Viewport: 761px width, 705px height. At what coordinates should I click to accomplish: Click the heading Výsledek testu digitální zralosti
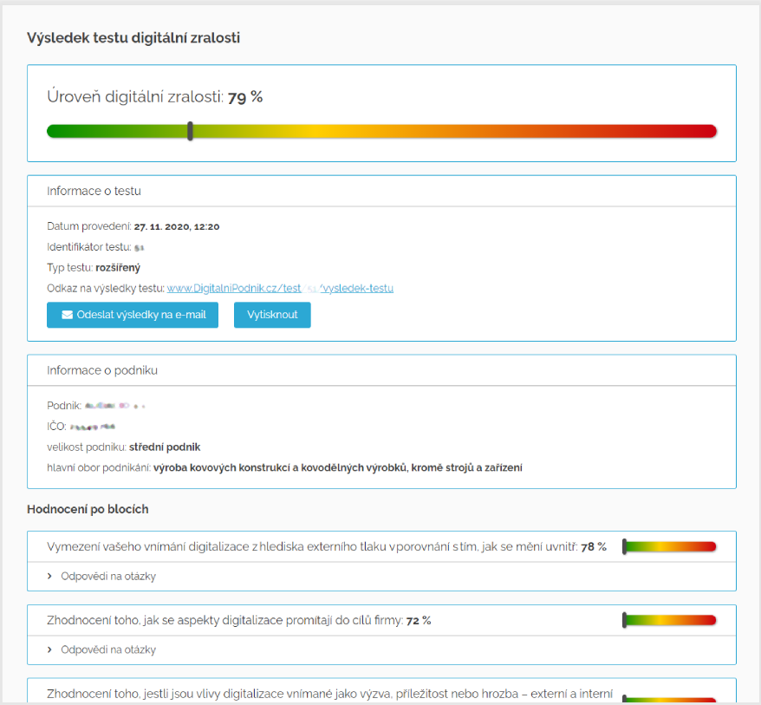click(133, 38)
